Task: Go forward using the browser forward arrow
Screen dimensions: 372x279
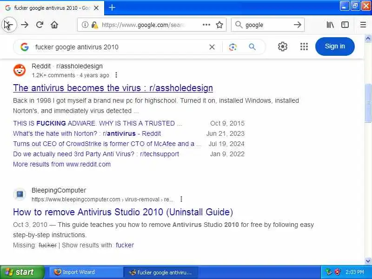Action: click(x=25, y=25)
